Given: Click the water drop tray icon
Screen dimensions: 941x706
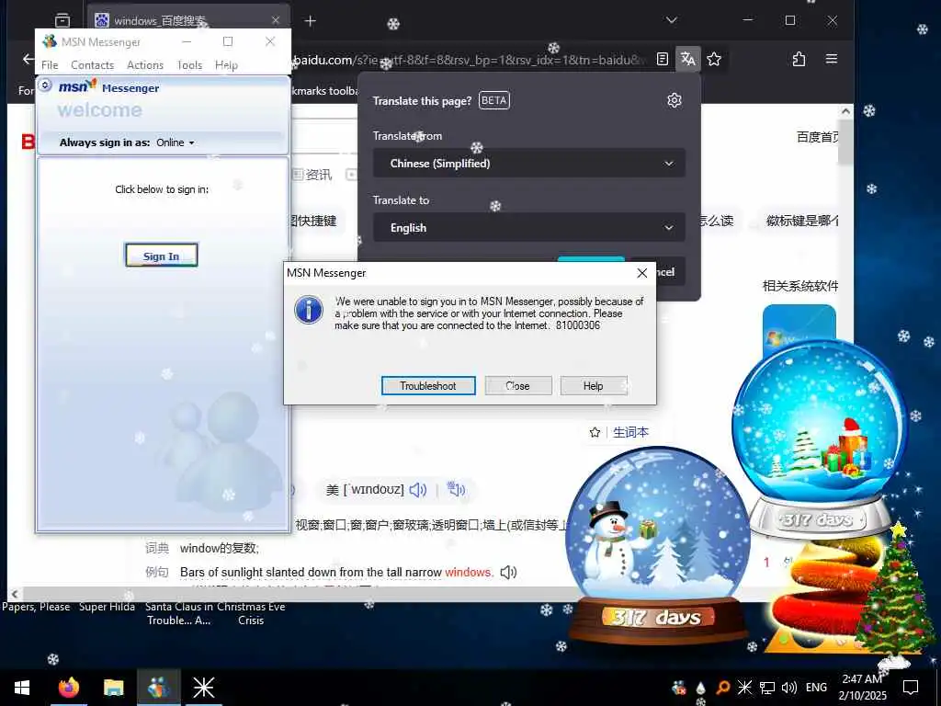Looking at the screenshot, I should pyautogui.click(x=701, y=688).
